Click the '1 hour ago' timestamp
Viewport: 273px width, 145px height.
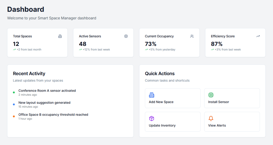click(25, 119)
